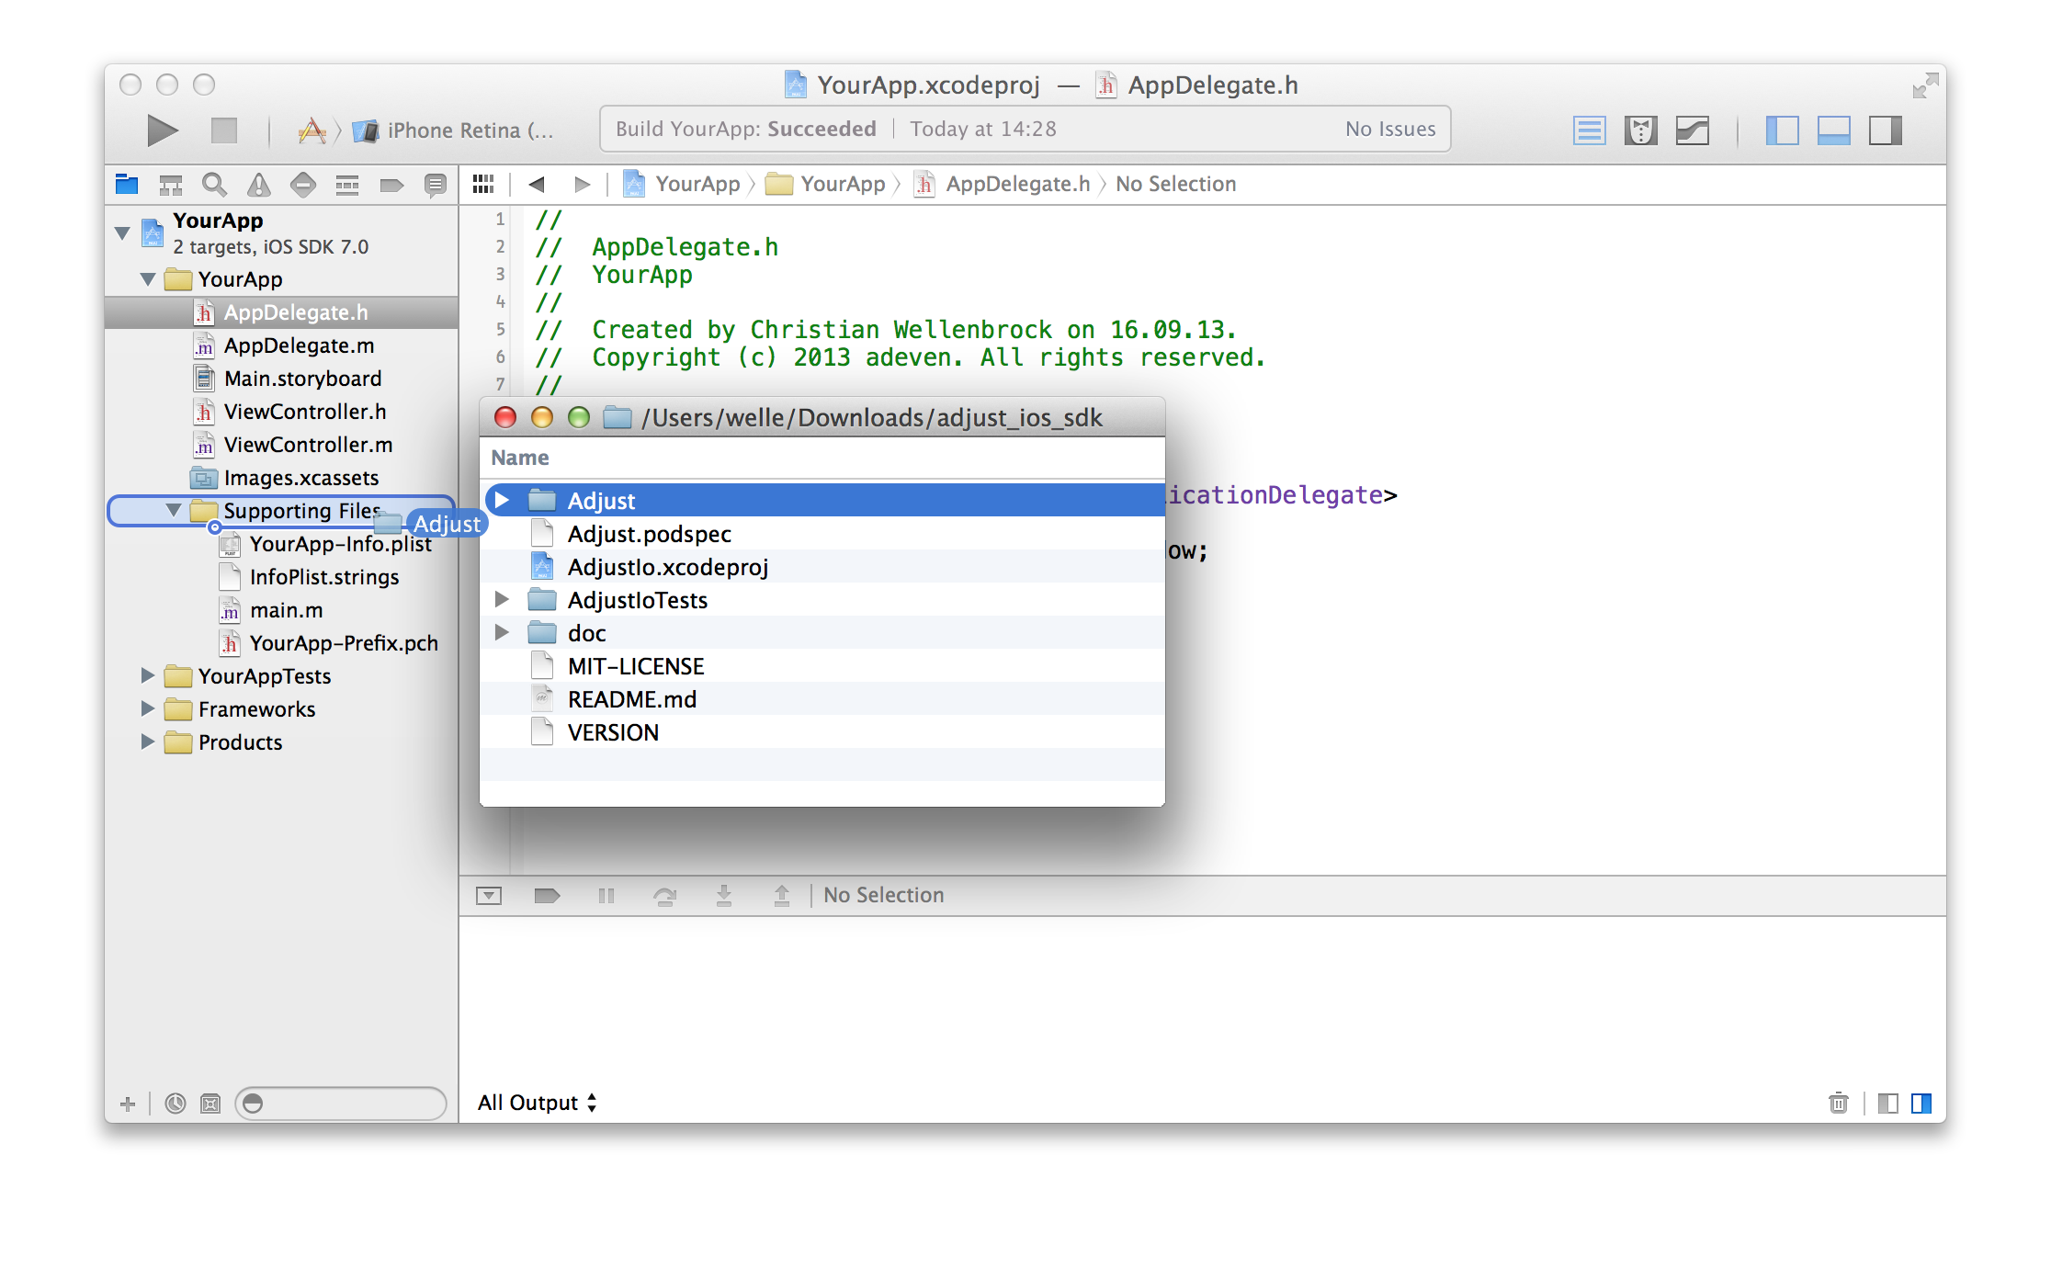Collapse the YourApp project root
The image size is (2051, 1268).
click(122, 233)
